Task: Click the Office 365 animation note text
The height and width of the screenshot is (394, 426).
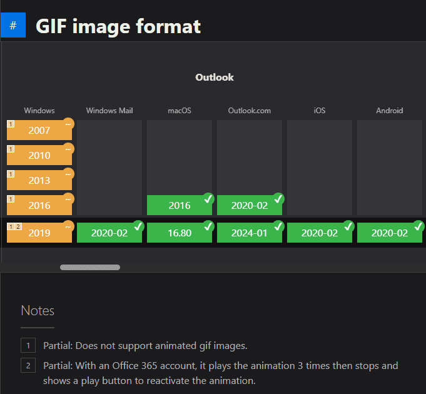Action: (221, 373)
